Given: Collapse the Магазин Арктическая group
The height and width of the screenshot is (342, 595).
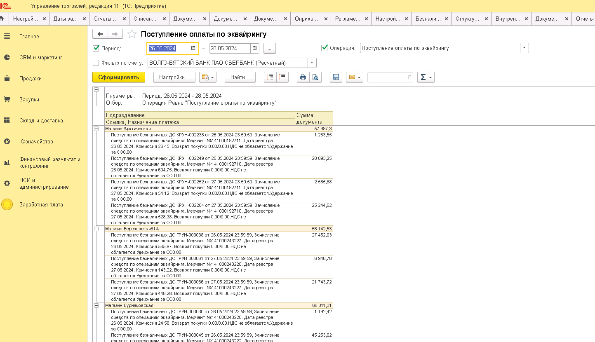Looking at the screenshot, I should pyautogui.click(x=96, y=129).
